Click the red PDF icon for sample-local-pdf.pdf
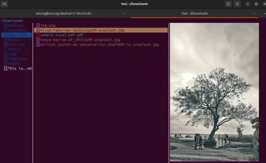Viewport: 266px width, 163px height. tap(38, 35)
